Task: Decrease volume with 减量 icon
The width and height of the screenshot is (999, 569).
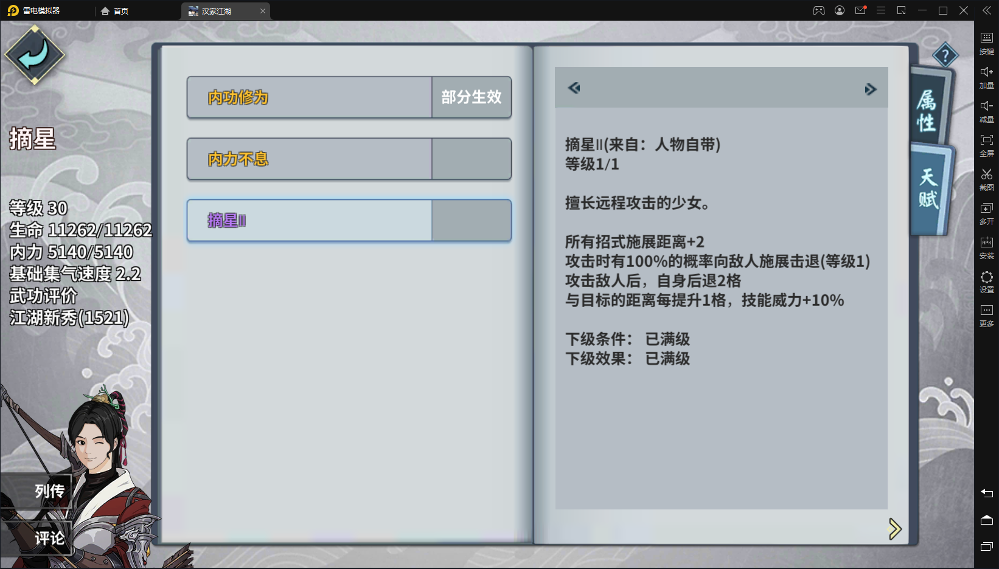Action: pos(986,112)
